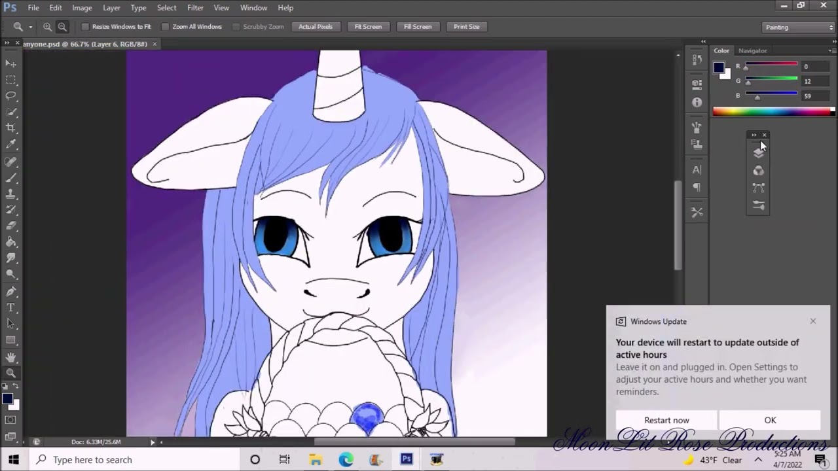Screen dimensions: 838x471
Task: Select the Rectangular Marquee tool
Action: click(11, 80)
